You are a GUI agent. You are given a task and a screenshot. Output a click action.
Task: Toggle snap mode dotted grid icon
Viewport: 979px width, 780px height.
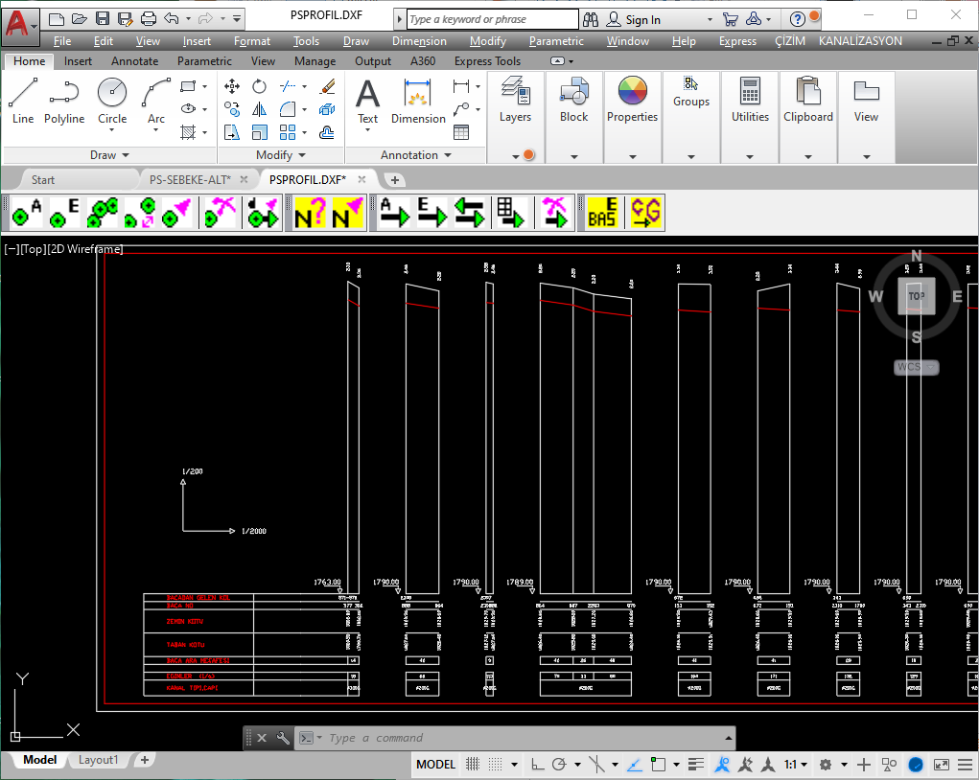point(495,765)
